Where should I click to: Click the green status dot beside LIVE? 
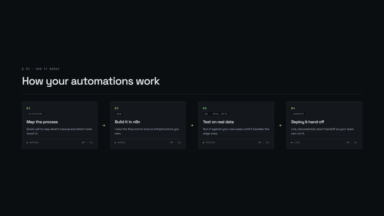click(x=292, y=142)
